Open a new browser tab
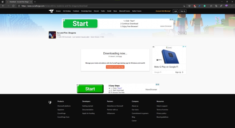Viewport: 235px width, 128px height. [x=35, y=2]
